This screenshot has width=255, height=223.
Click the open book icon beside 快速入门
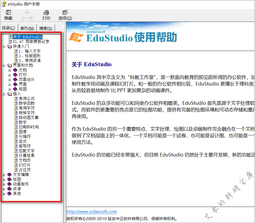tap(10, 46)
